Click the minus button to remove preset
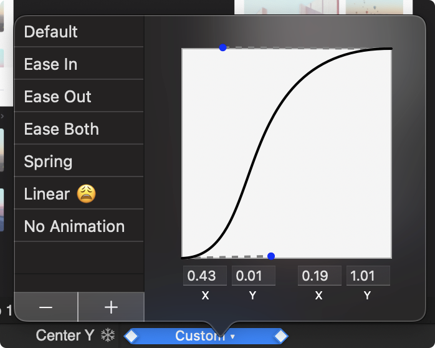 [x=45, y=307]
